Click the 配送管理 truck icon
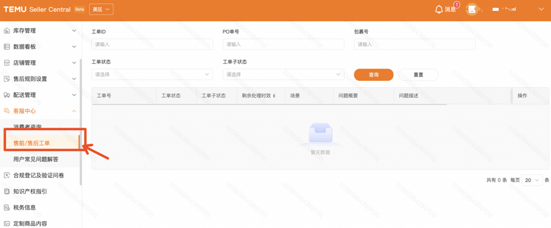Image resolution: width=551 pixels, height=228 pixels. click(x=7, y=95)
